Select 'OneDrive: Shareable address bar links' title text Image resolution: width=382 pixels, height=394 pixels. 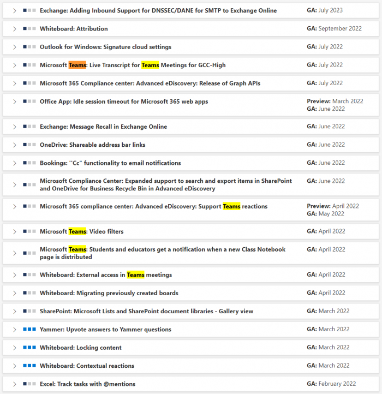tap(92, 145)
